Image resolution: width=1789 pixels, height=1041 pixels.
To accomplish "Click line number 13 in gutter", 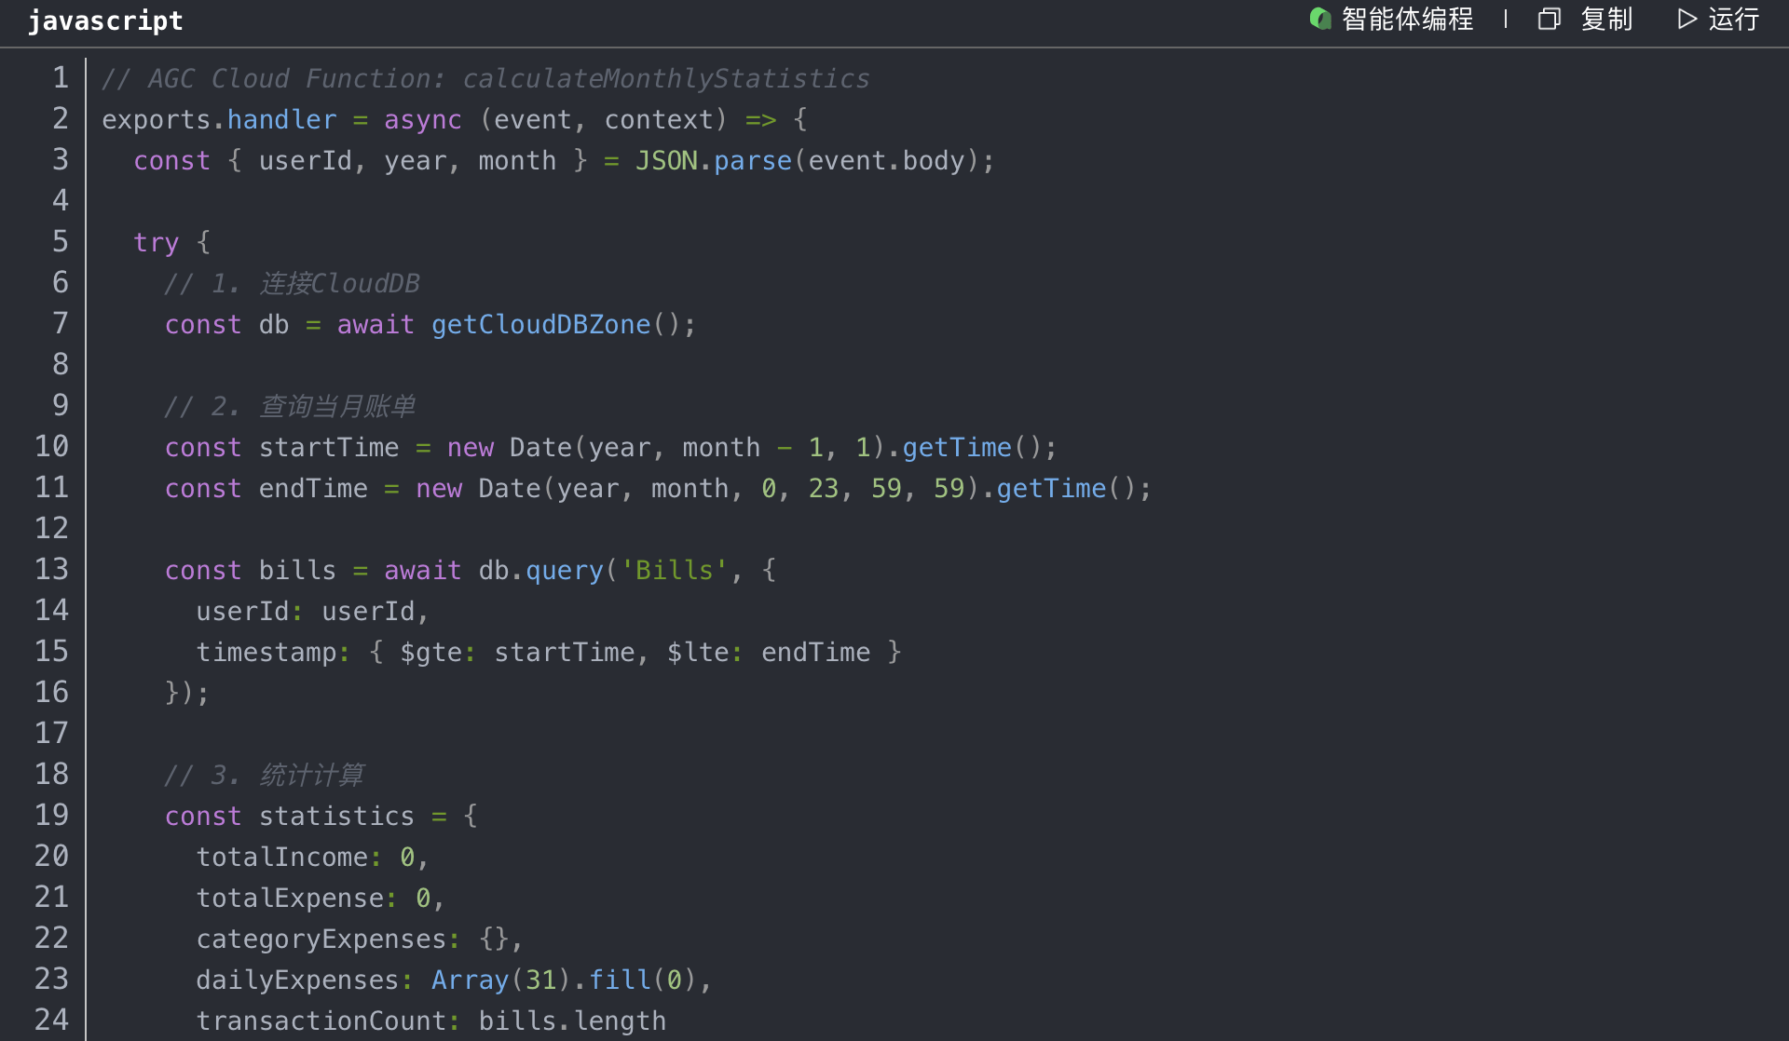I will pos(52,570).
